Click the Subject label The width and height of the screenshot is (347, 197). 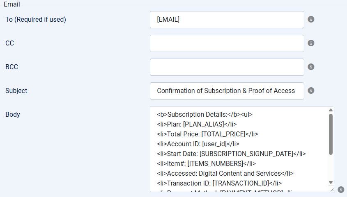point(16,91)
